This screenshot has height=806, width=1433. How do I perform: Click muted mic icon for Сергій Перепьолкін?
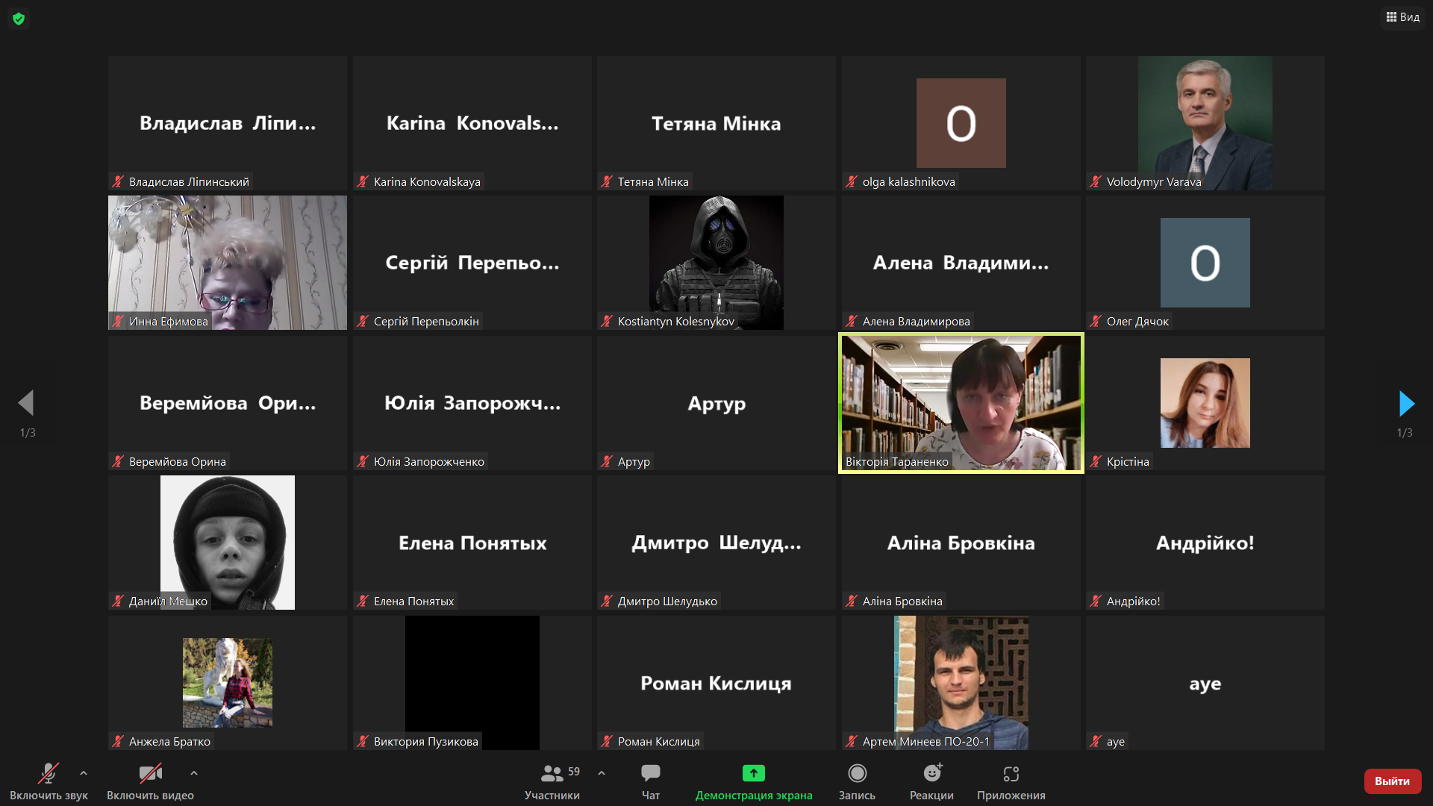click(x=363, y=321)
